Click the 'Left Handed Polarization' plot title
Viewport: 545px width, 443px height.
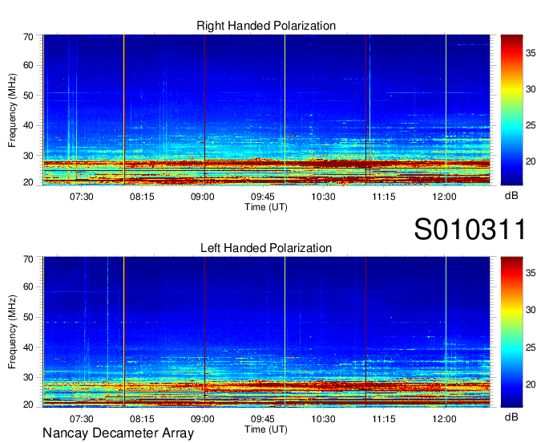pos(266,248)
